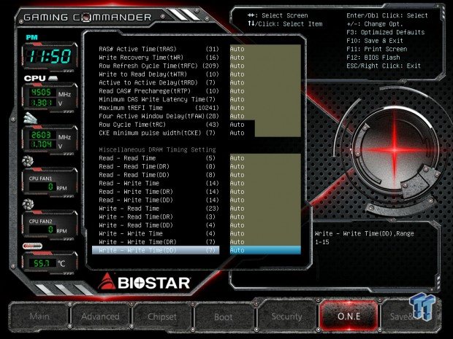Select highlighted Write - Write Time(DD) row
This screenshot has height=339, width=453.
(156, 250)
